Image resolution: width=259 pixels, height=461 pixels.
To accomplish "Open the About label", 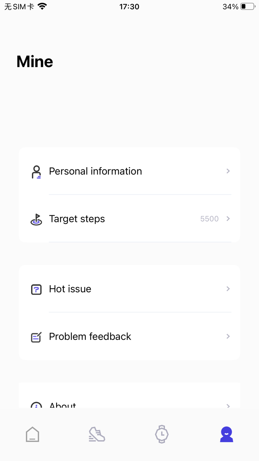I will tap(63, 405).
